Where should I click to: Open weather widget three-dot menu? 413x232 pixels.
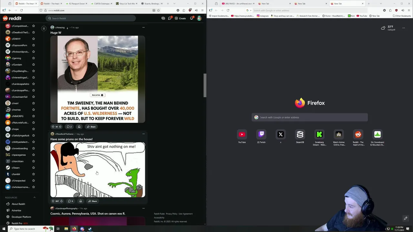(403, 28)
